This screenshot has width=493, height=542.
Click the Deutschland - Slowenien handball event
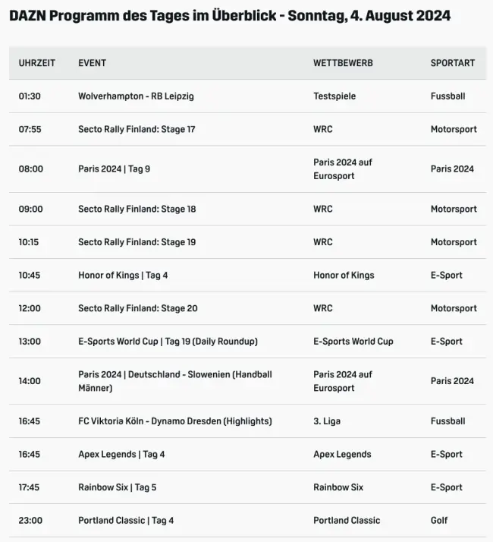(x=174, y=381)
